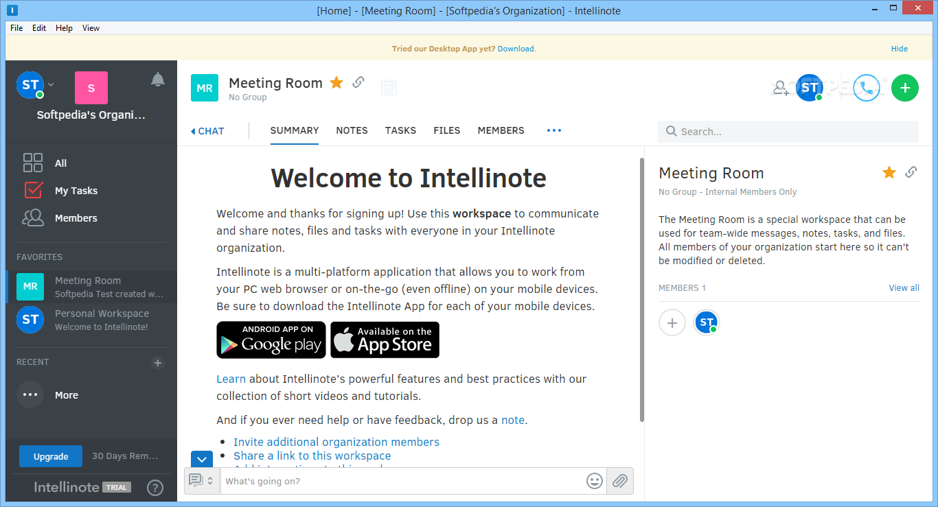Open the message type selector dropdown

(x=202, y=481)
